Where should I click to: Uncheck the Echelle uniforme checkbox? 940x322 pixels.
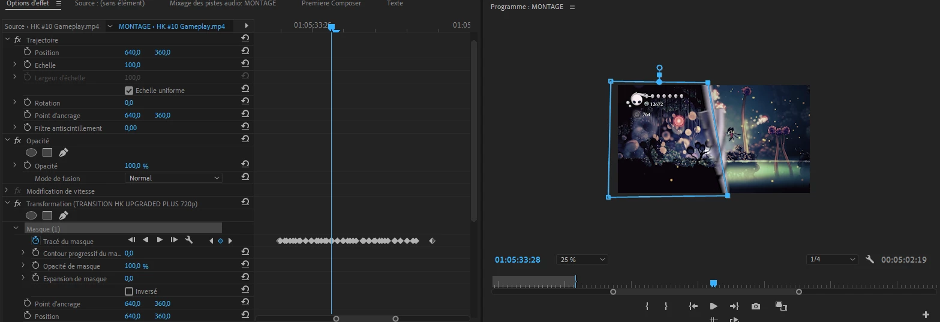[128, 91]
